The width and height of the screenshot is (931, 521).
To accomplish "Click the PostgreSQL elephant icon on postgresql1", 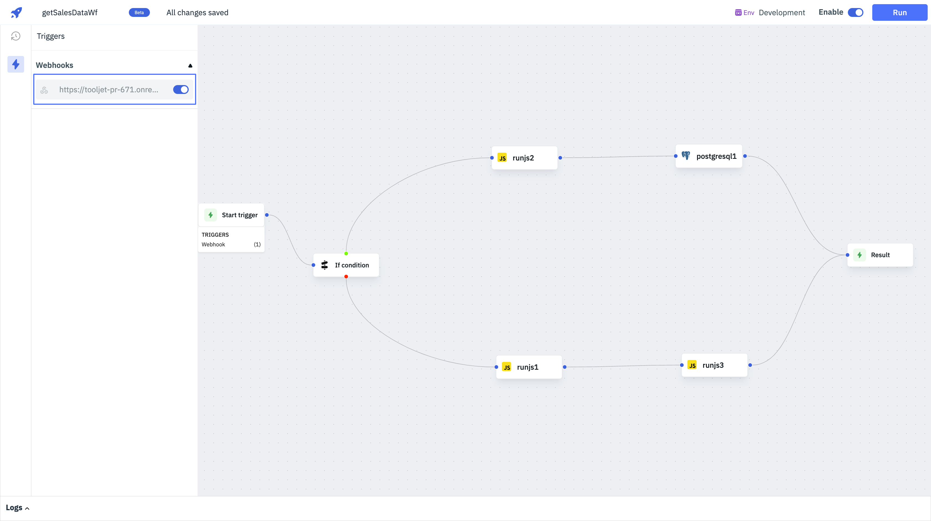I will coord(686,156).
